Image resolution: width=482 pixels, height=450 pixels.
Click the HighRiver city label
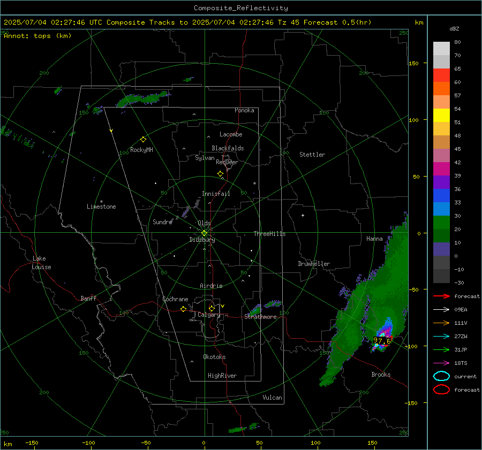click(222, 376)
